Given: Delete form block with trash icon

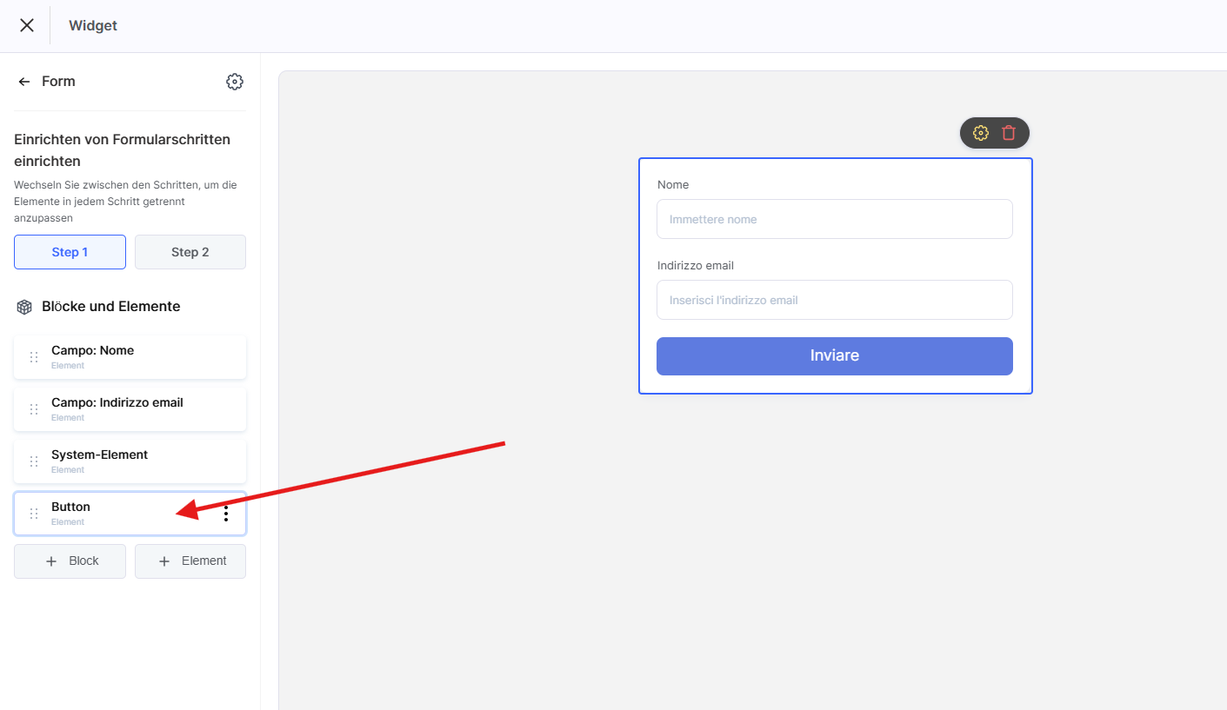Looking at the screenshot, I should point(1009,133).
